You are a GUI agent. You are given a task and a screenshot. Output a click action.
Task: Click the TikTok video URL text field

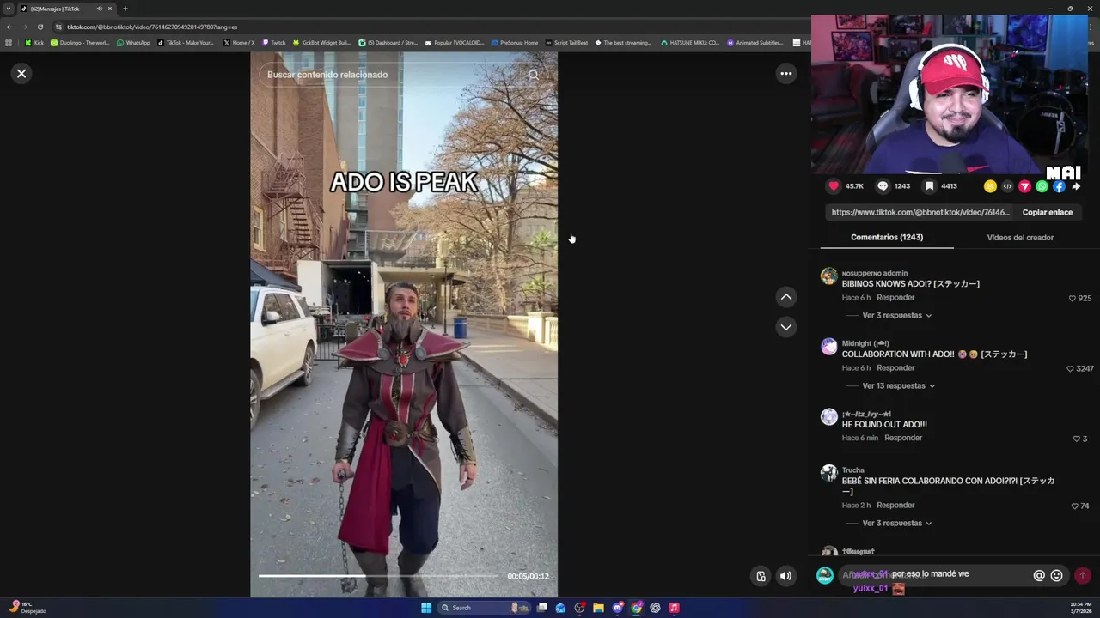tap(920, 212)
